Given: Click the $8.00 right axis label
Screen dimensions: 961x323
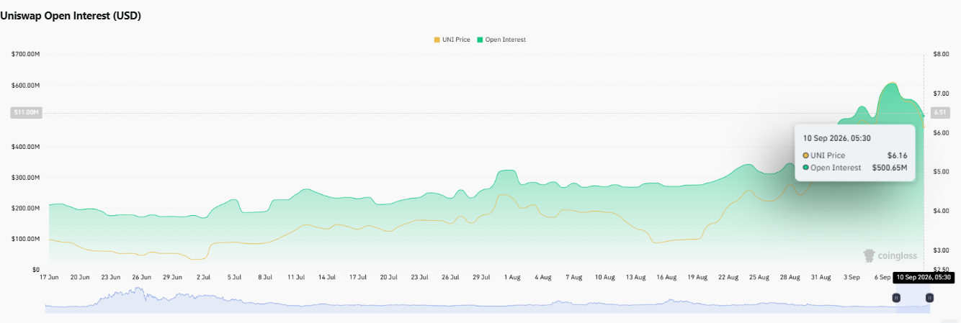Looking at the screenshot, I should [x=941, y=55].
